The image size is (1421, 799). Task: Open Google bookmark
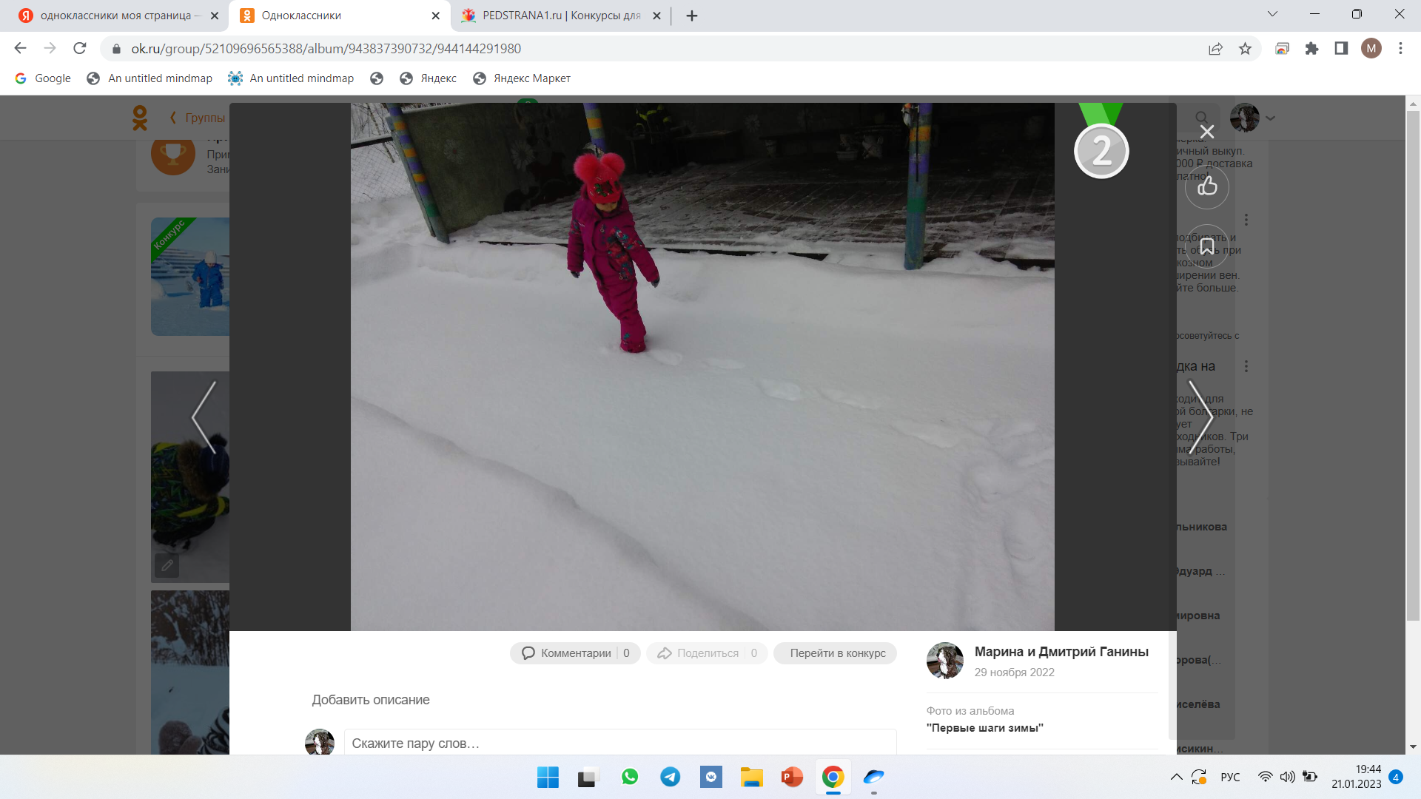[x=43, y=78]
